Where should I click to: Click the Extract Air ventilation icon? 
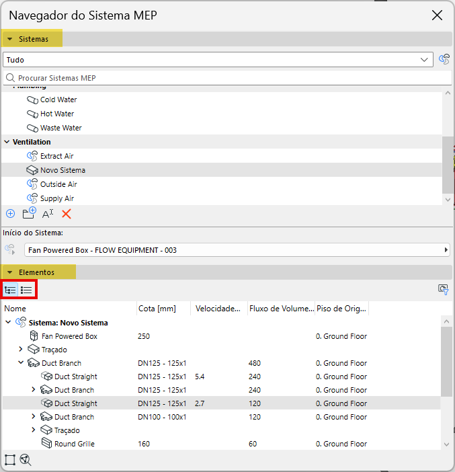tap(32, 156)
